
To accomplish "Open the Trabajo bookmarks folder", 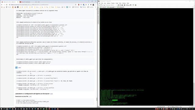I will point(51,7).
